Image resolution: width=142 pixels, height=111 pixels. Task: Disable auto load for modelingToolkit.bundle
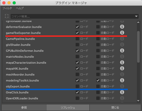coord(98,80)
